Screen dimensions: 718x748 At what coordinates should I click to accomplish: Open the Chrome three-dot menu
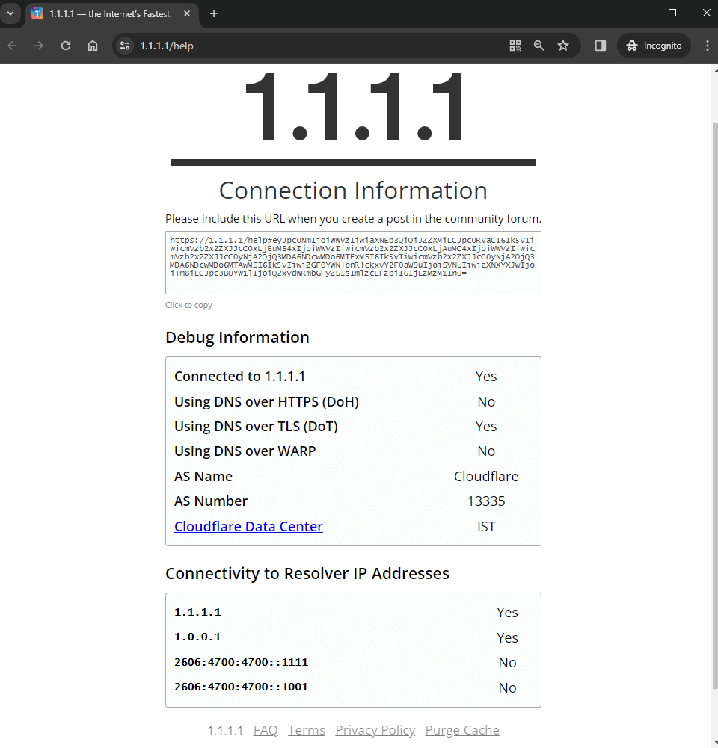(x=707, y=46)
